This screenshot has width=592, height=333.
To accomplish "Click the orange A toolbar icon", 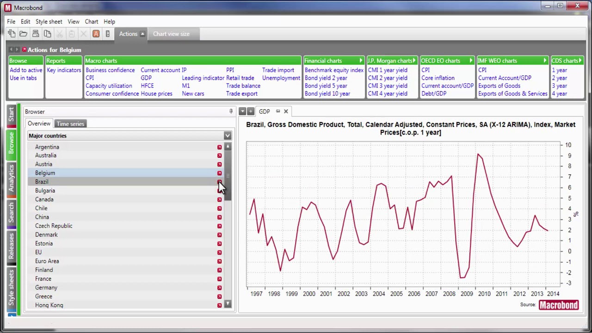I will coord(96,34).
